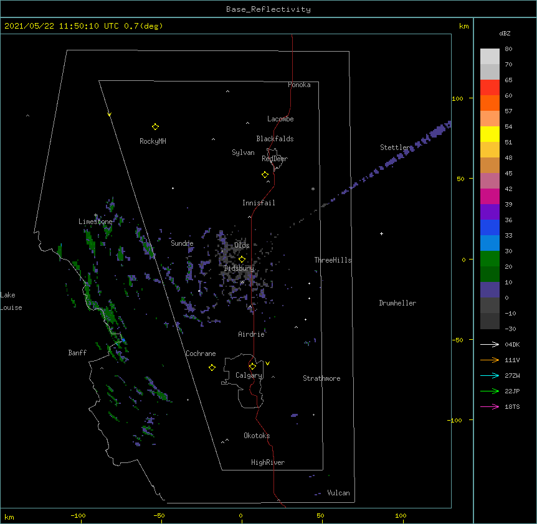
Task: Select the red 65 dBZ color swatch
Action: (490, 87)
